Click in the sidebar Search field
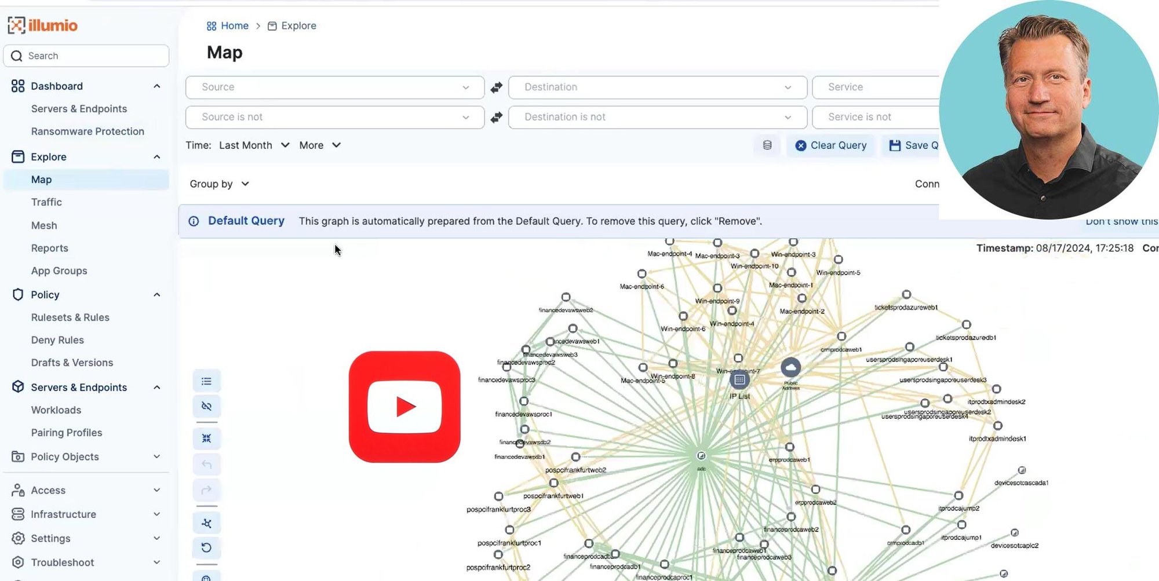Viewport: 1159px width, 581px height. click(x=86, y=56)
